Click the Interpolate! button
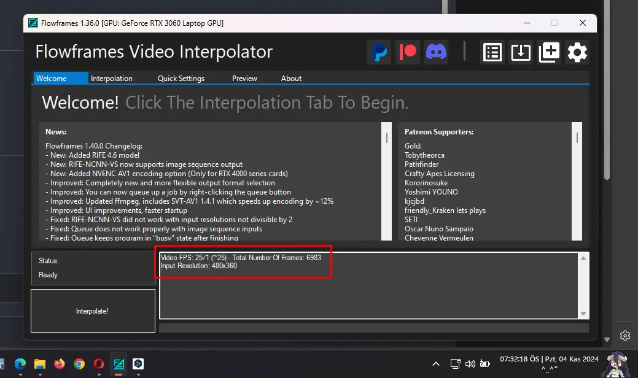 click(x=93, y=310)
